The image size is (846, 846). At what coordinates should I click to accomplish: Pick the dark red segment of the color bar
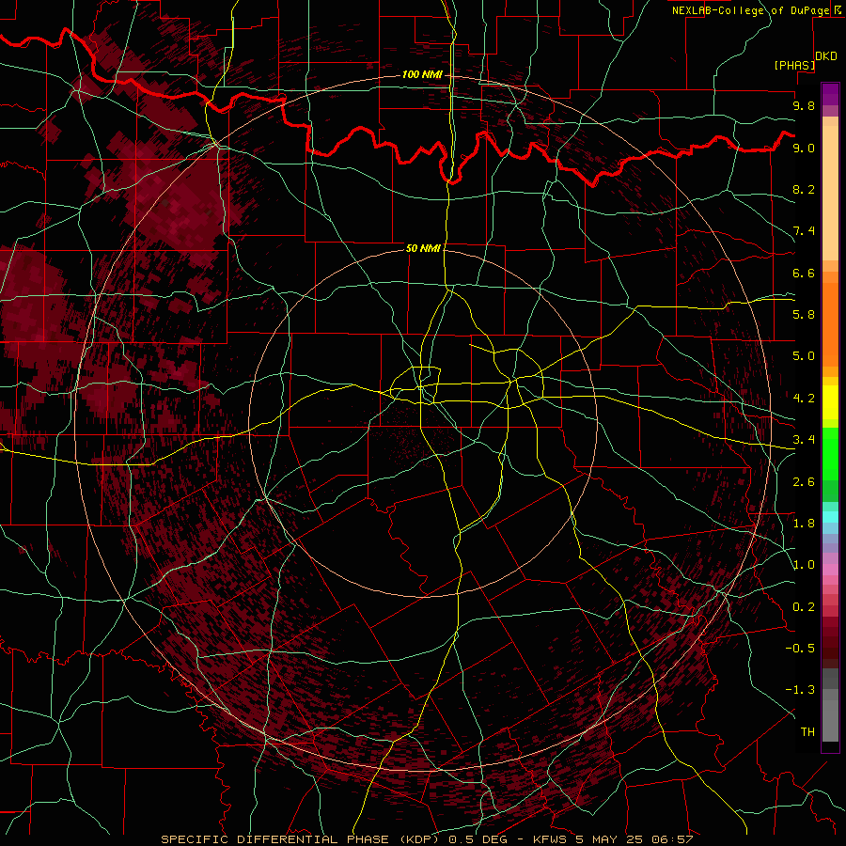coord(830,643)
